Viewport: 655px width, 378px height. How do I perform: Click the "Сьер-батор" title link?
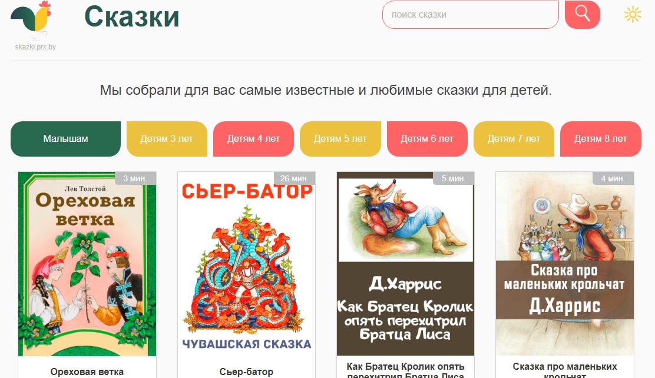246,372
